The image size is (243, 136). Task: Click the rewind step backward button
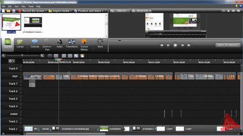pos(168,45)
